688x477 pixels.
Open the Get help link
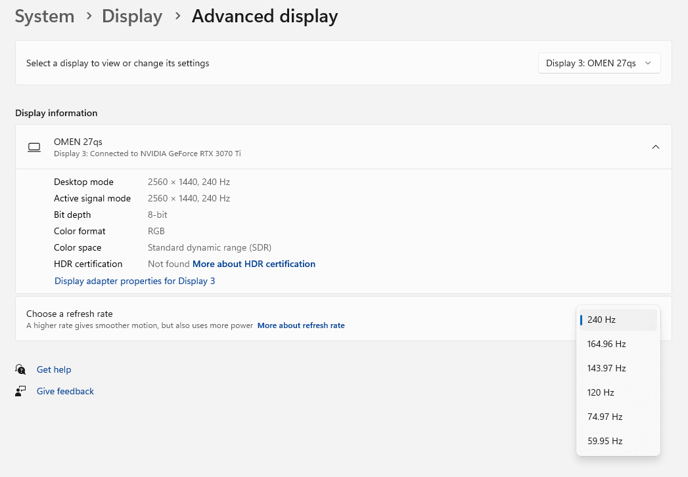click(x=54, y=369)
